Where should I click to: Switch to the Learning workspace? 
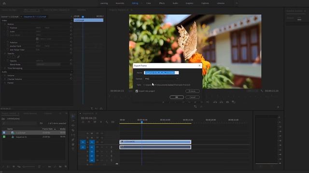pos(104,3)
